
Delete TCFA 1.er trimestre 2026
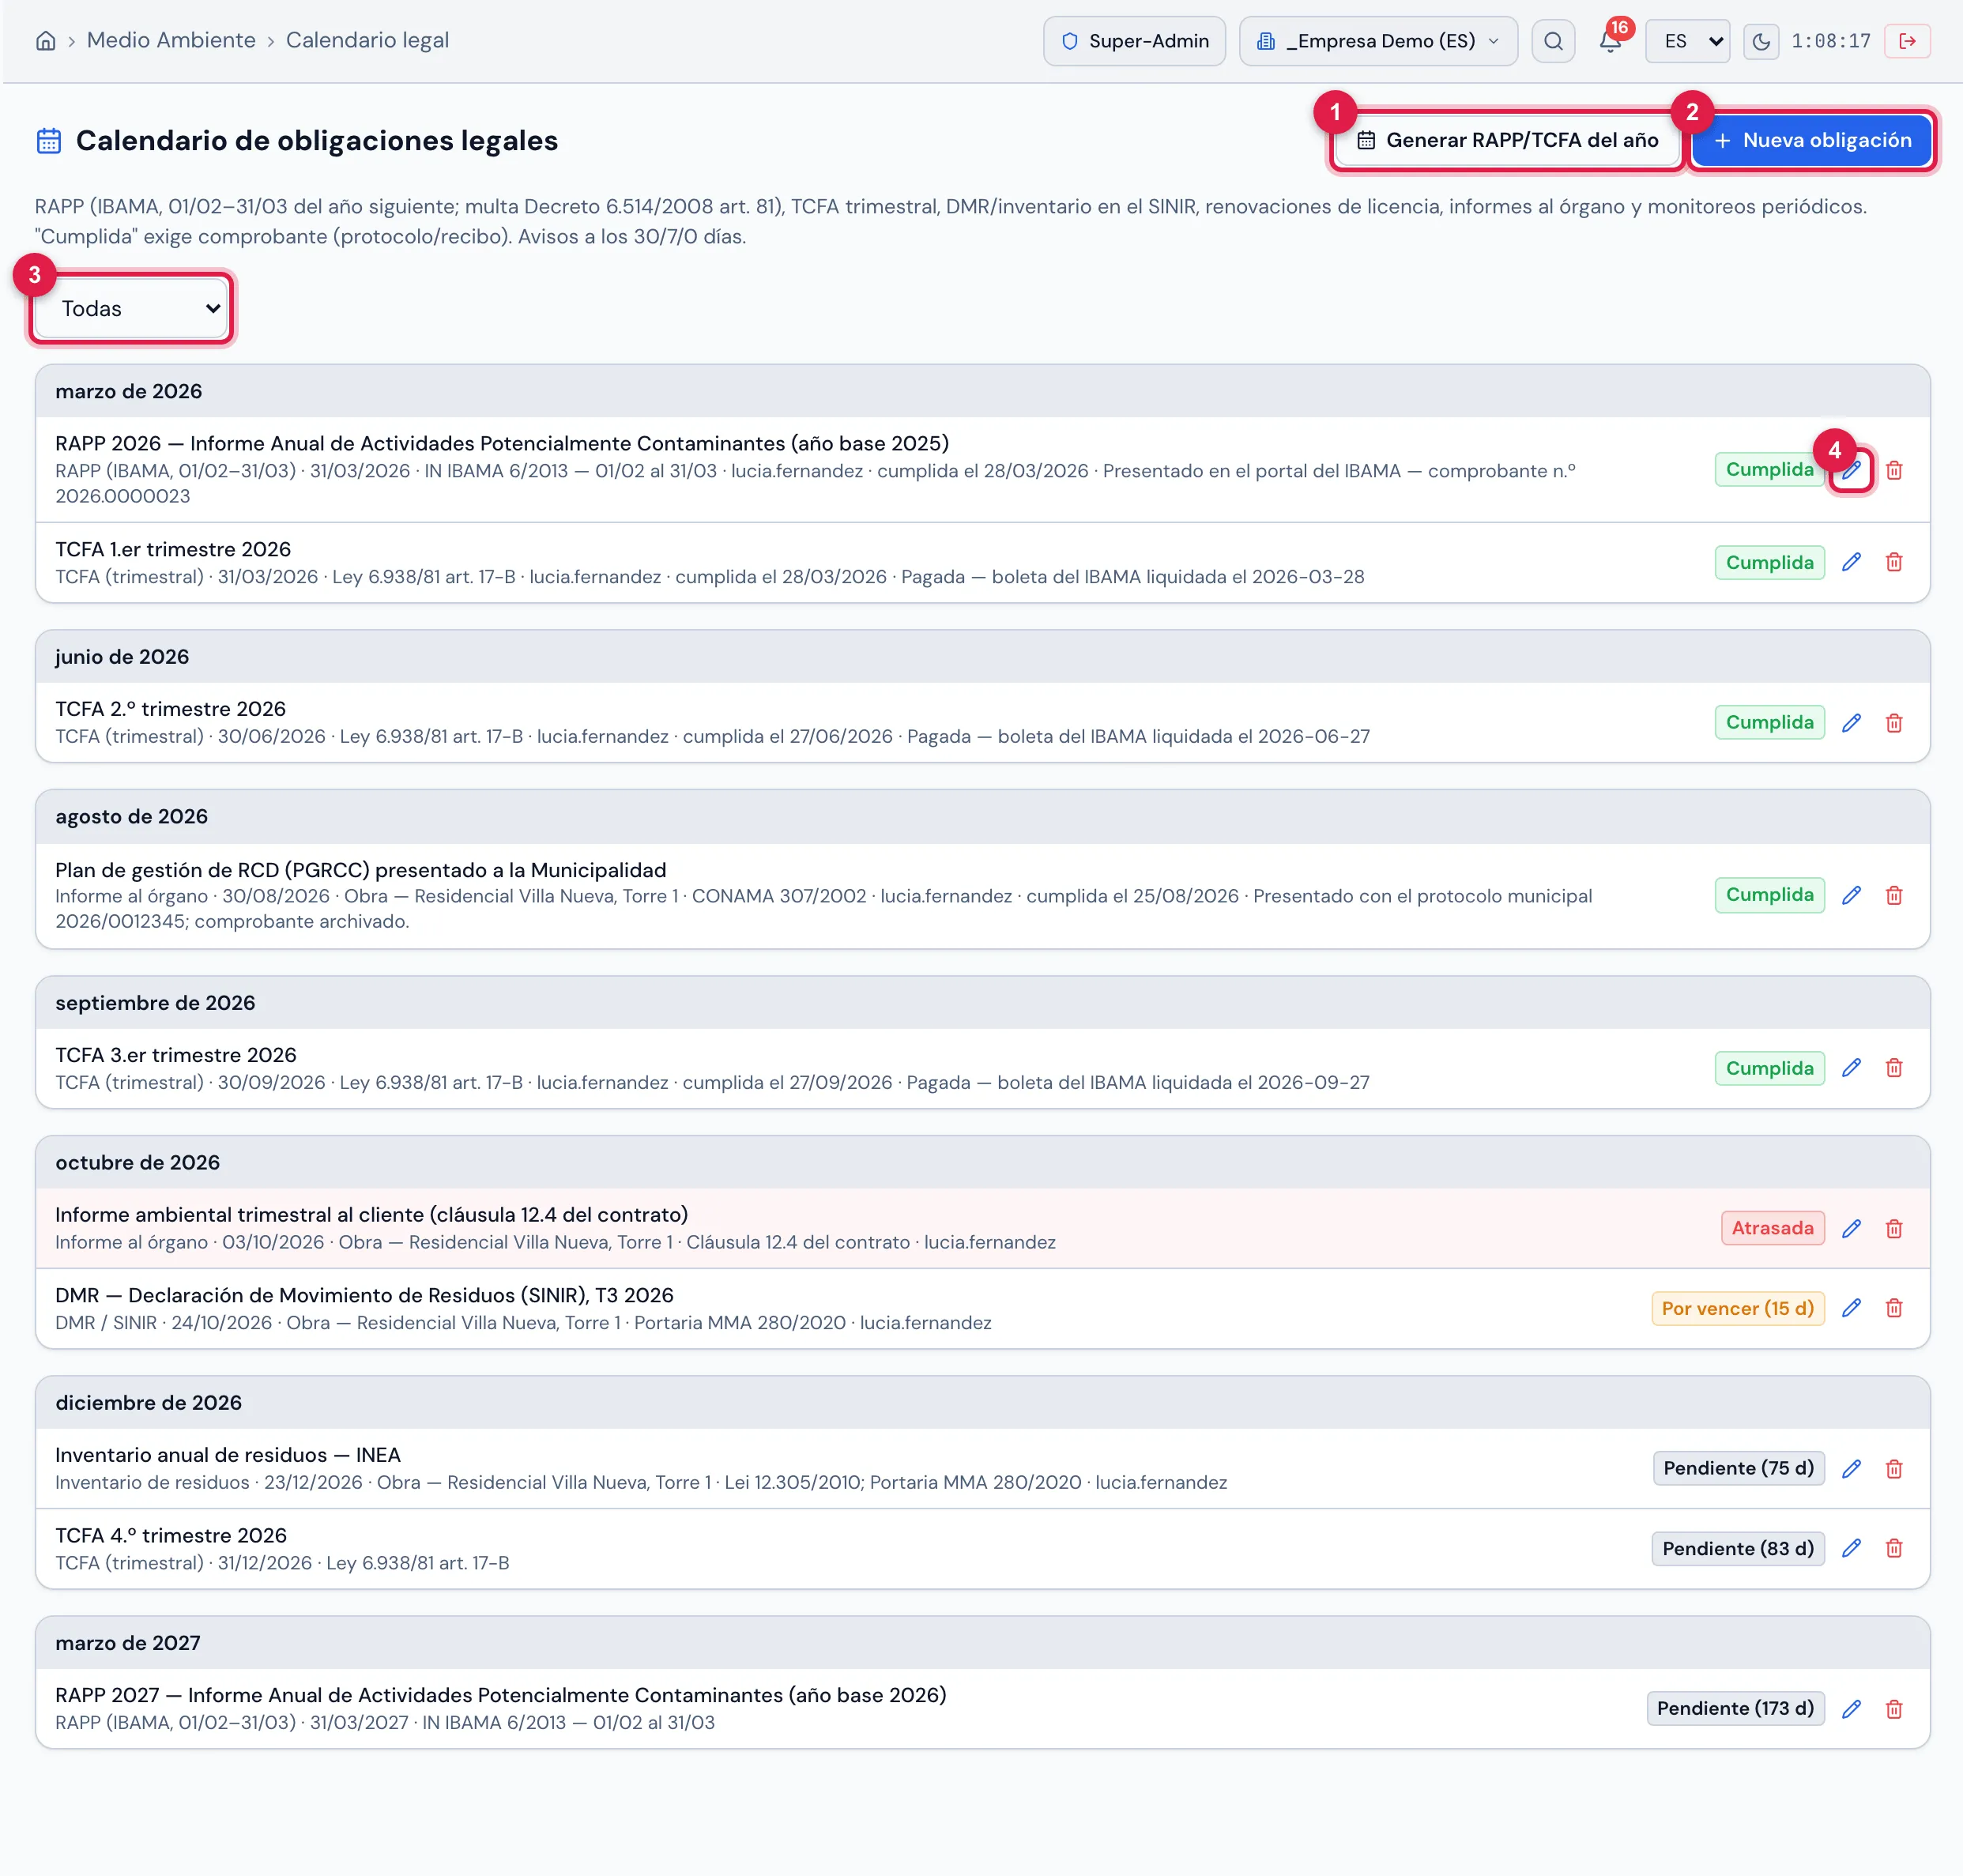[x=1894, y=562]
